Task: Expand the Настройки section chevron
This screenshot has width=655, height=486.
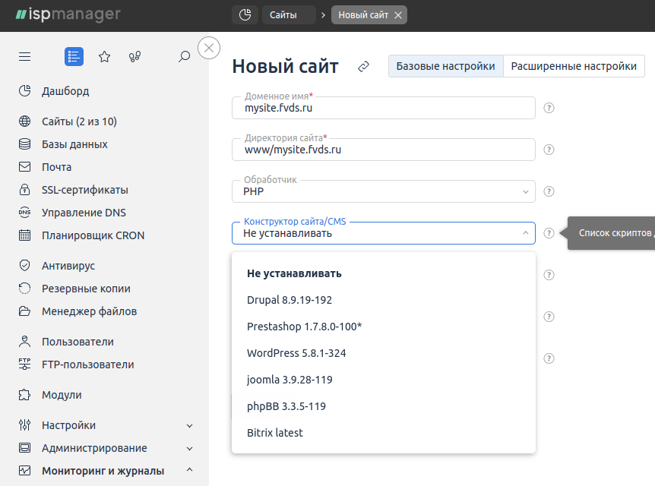Action: (x=190, y=425)
